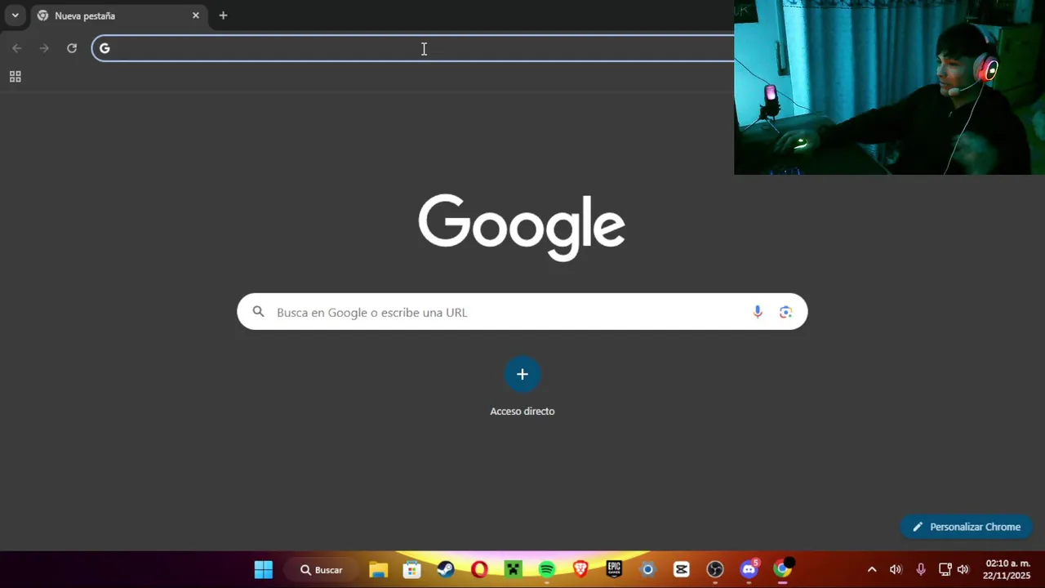
Task: Open the apps grid in bookmarks bar
Action: pyautogui.click(x=15, y=77)
